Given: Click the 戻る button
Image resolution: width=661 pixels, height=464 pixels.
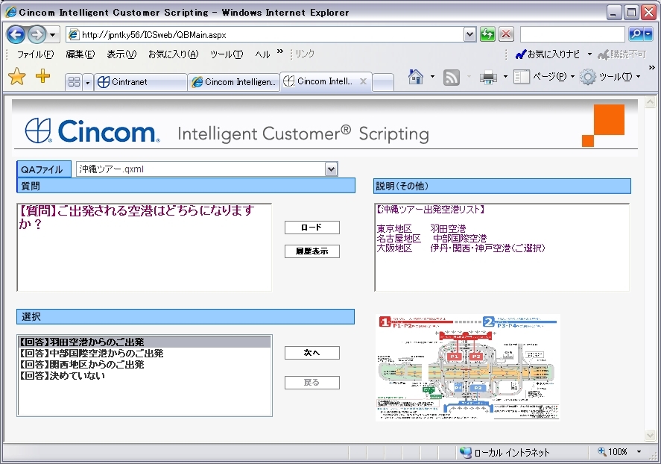Looking at the screenshot, I should [312, 383].
